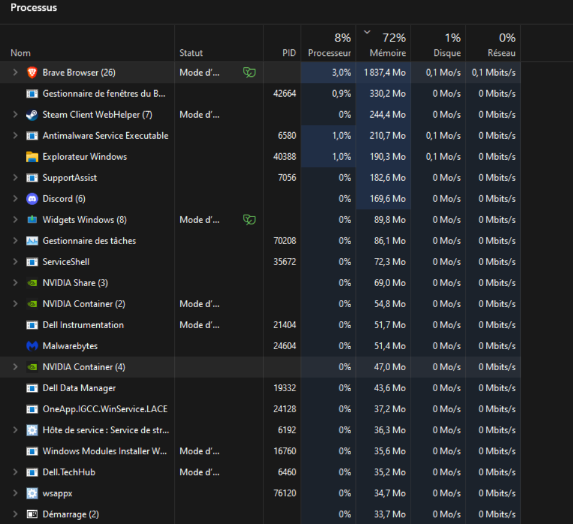This screenshot has height=524, width=573.
Task: Click the Dell.TechHub process icon
Action: coord(32,472)
